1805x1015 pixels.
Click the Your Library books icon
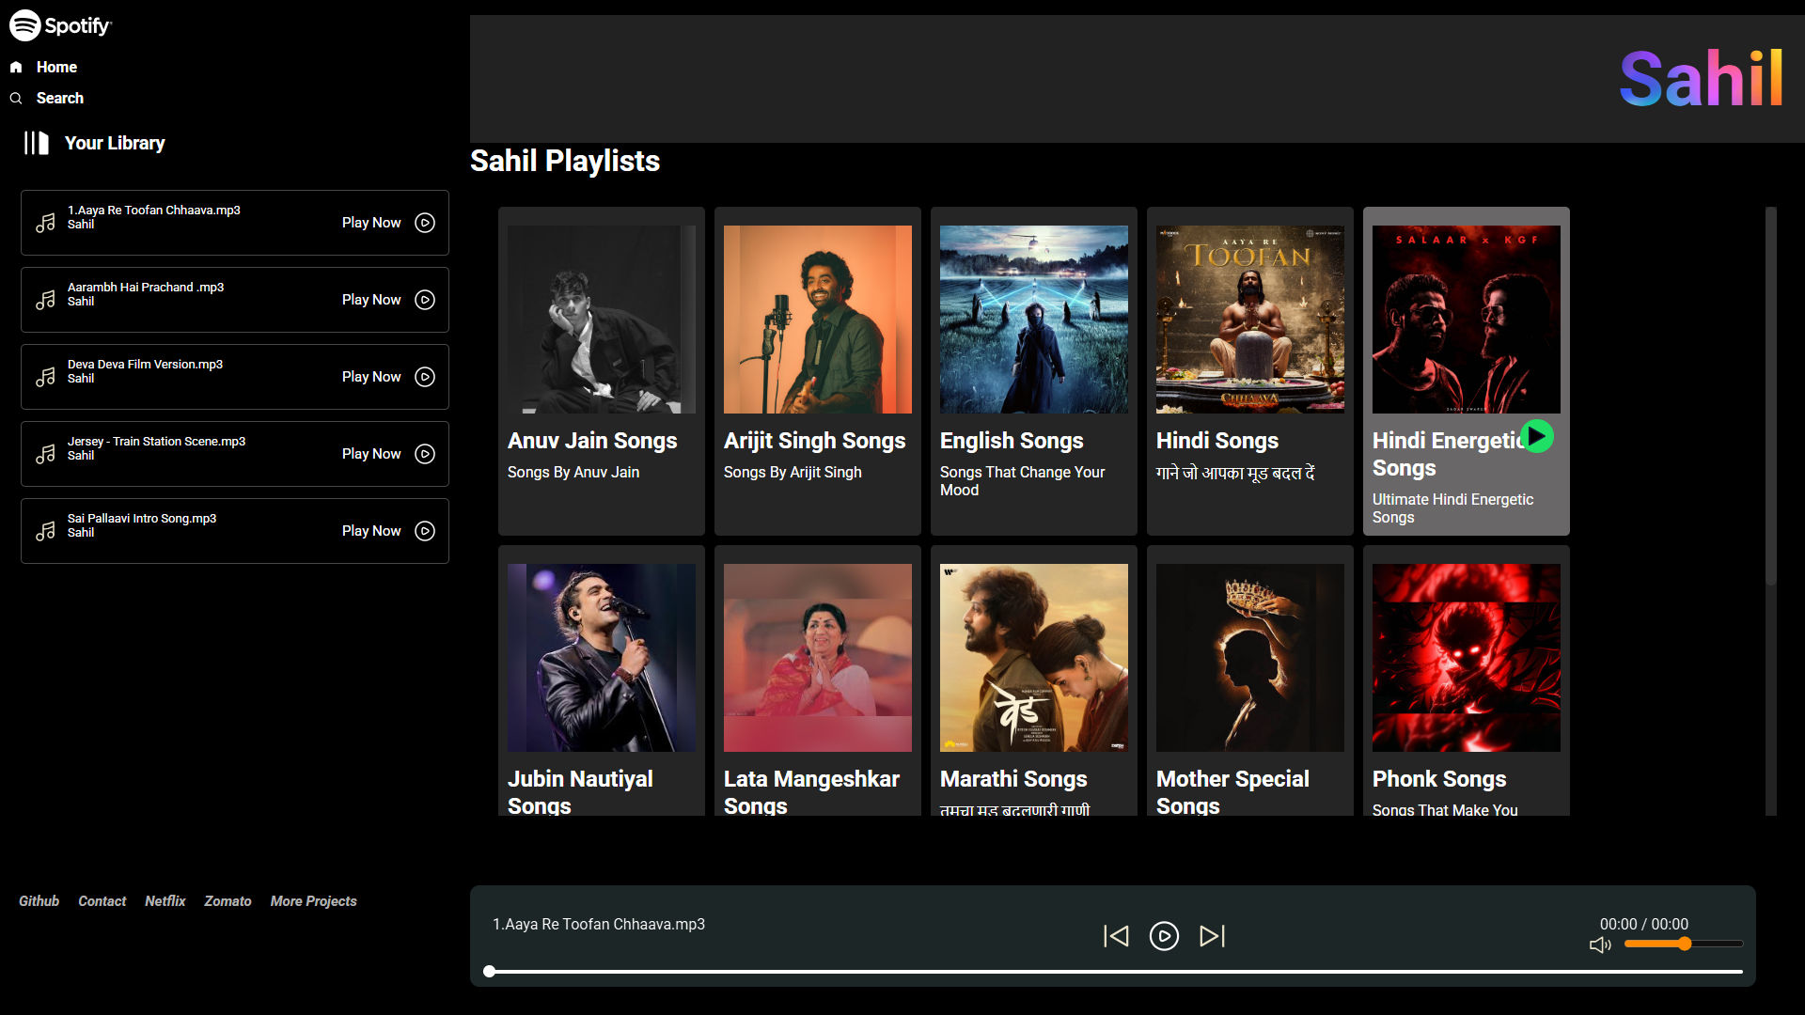[37, 143]
